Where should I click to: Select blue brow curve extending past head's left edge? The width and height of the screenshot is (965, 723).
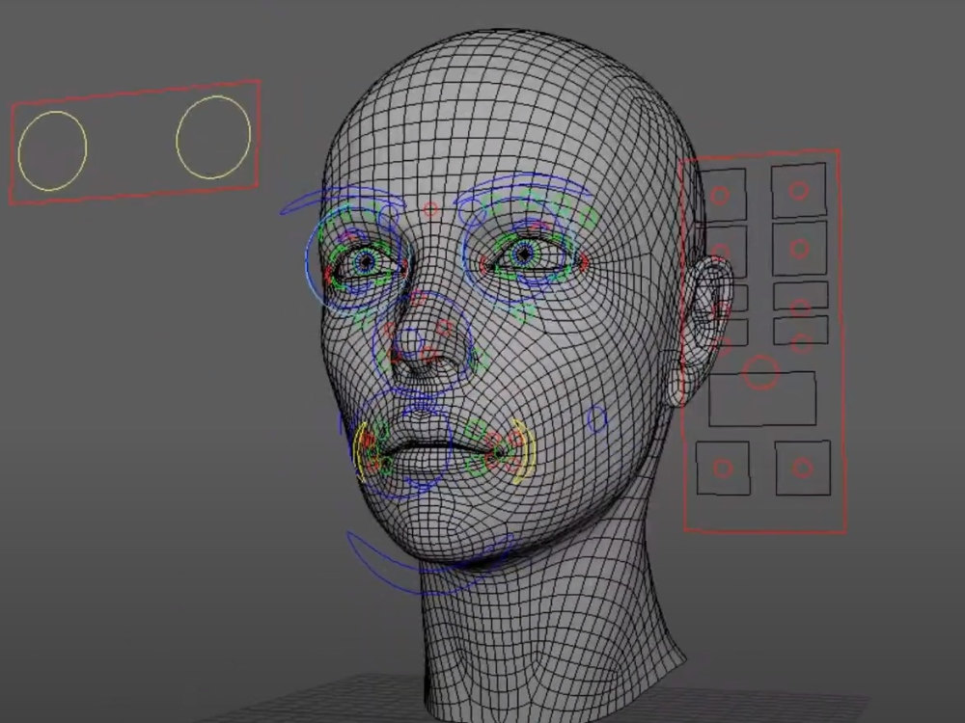pos(342,202)
